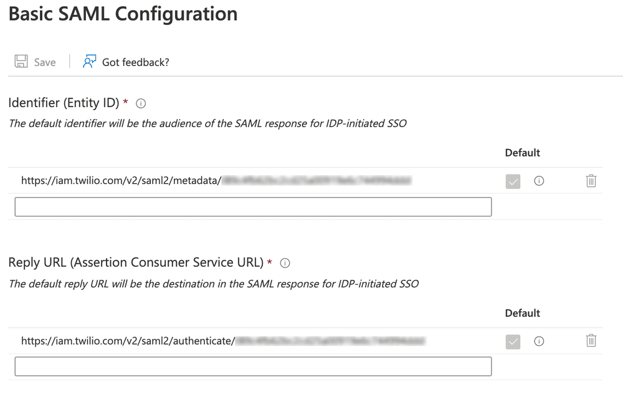Click the info icon next to the Identifier's Default checkbox
The width and height of the screenshot is (623, 399).
coord(538,181)
